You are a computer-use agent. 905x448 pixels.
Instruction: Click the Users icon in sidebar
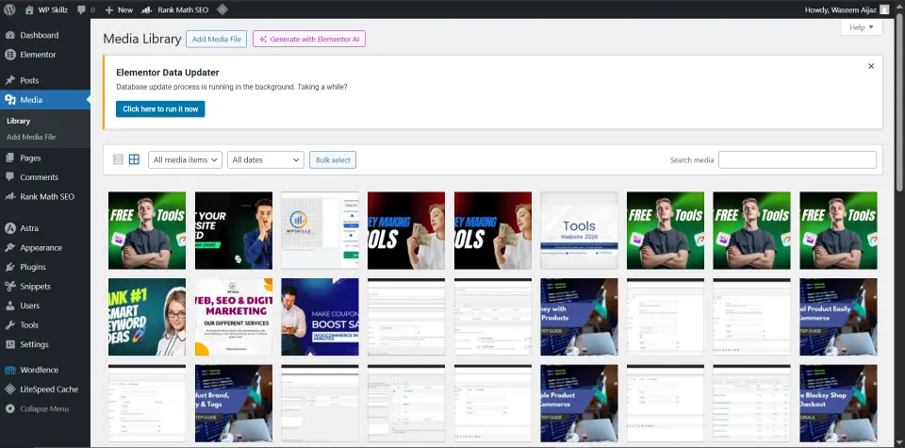tap(9, 306)
